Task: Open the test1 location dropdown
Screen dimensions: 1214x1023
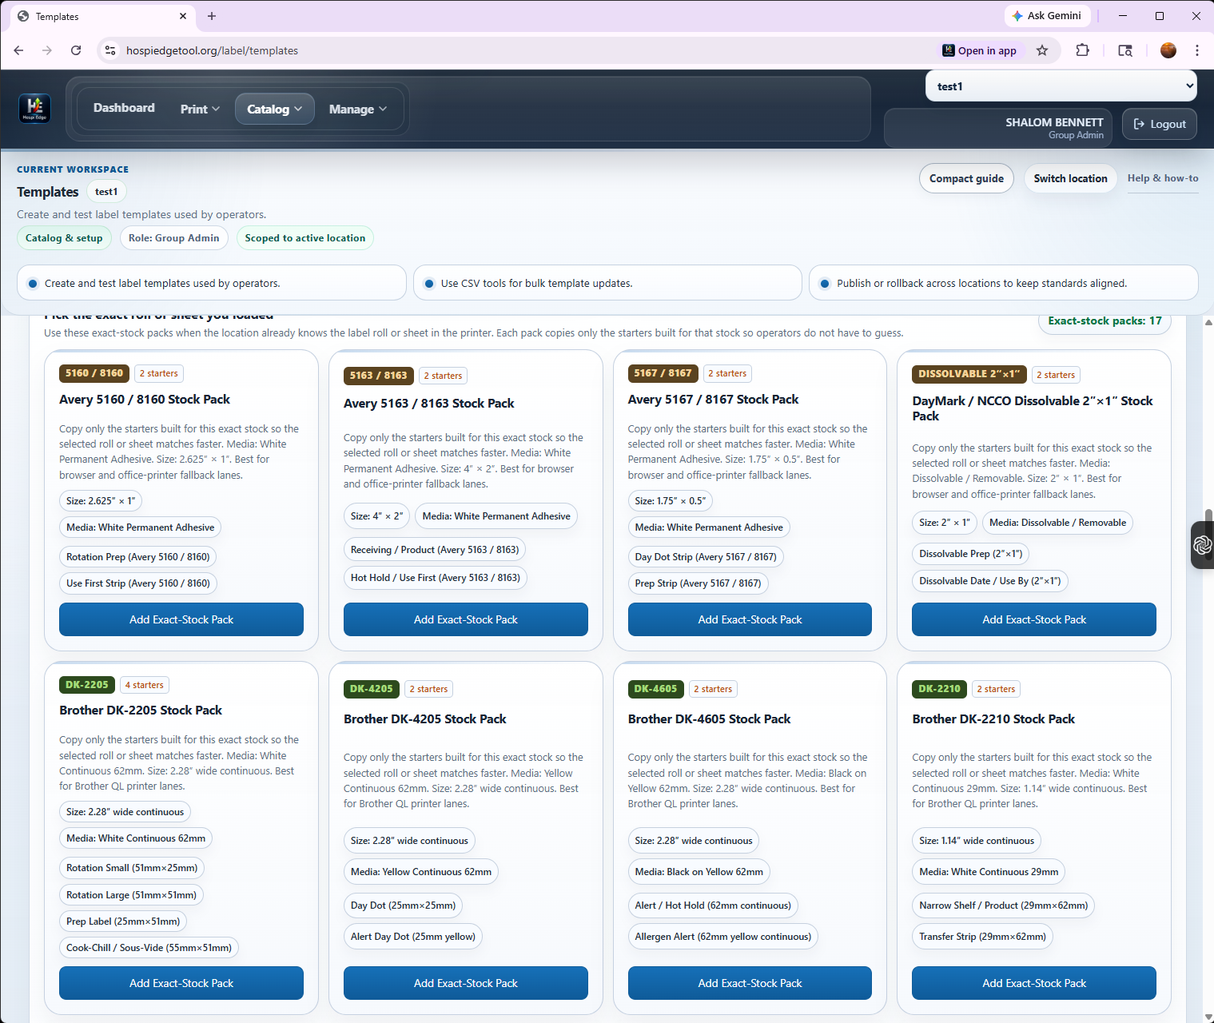Action: [1062, 86]
